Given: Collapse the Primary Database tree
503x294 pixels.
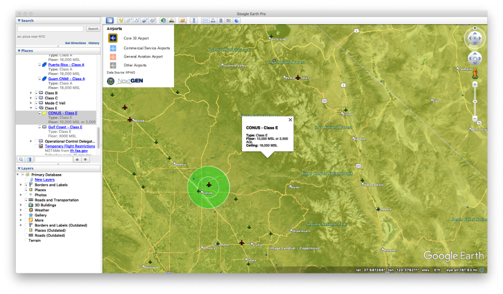Looking at the screenshot, I should (x=18, y=175).
